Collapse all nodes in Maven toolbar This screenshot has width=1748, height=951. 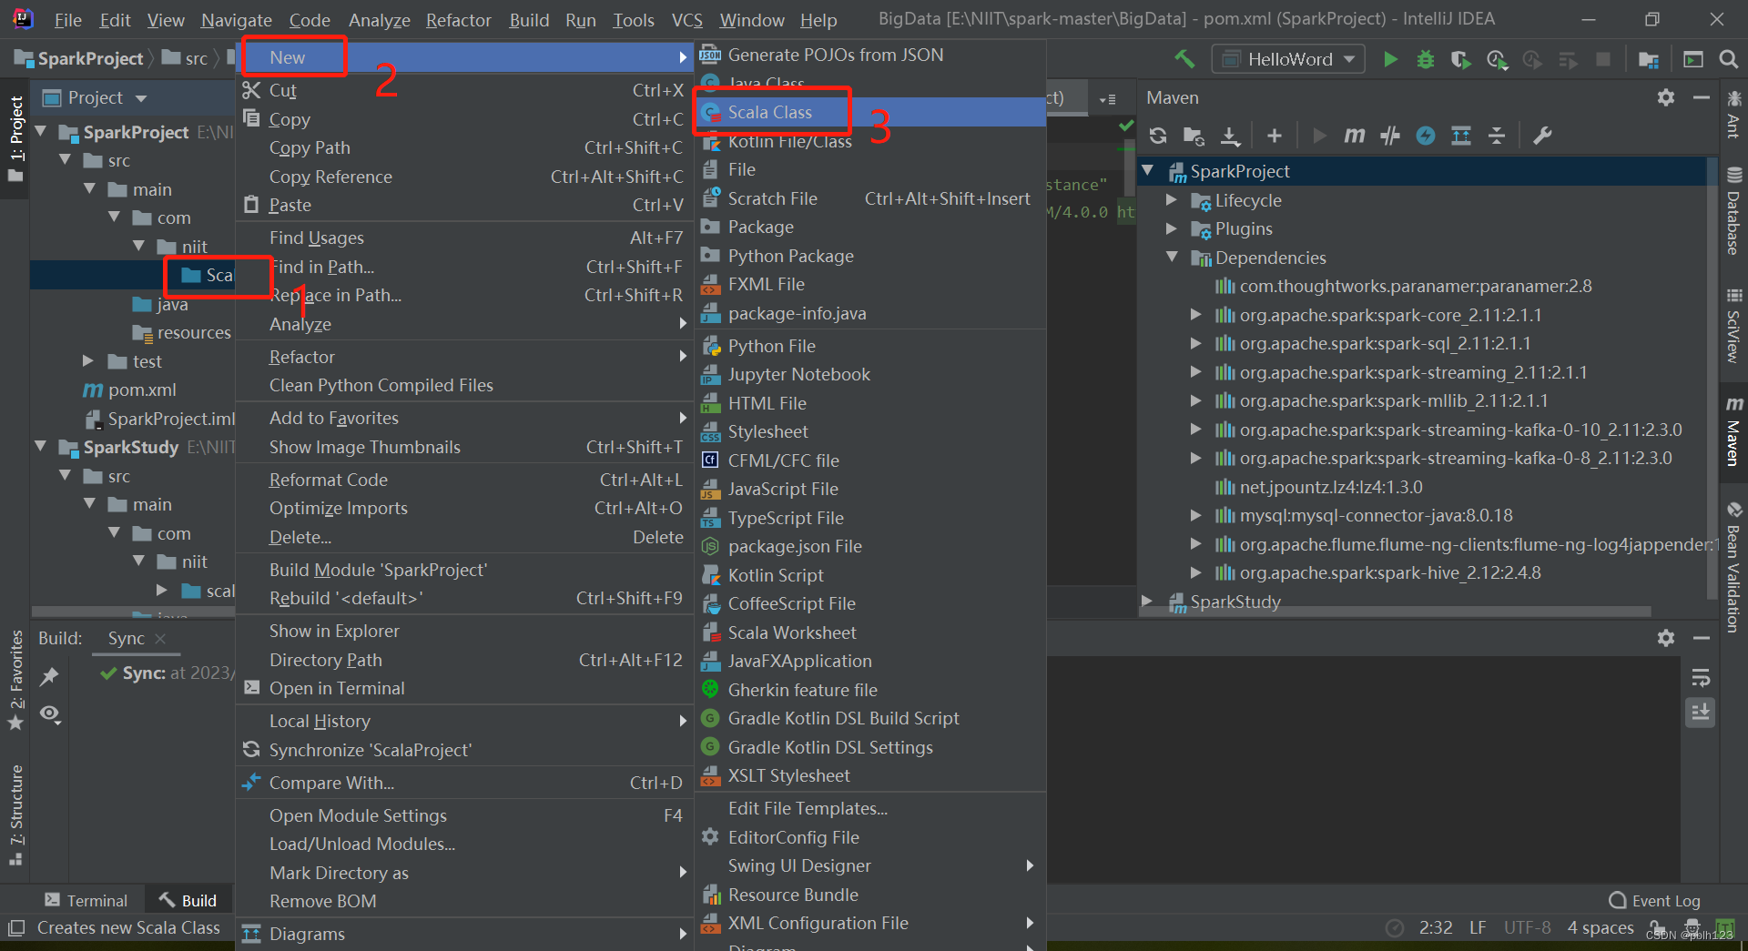pyautogui.click(x=1497, y=136)
